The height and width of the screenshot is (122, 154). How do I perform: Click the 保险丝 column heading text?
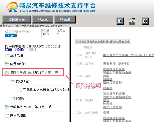tap(88, 47)
